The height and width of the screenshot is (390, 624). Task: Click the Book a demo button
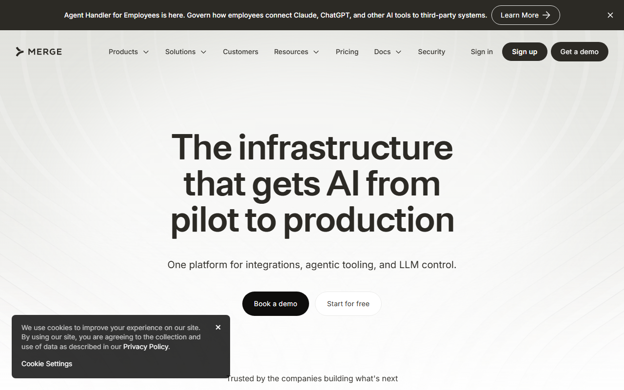pos(275,304)
